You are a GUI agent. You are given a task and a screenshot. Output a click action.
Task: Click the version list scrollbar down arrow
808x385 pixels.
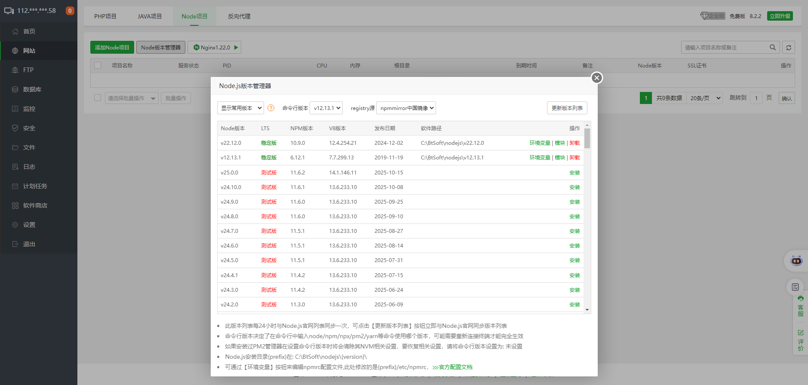(x=587, y=309)
